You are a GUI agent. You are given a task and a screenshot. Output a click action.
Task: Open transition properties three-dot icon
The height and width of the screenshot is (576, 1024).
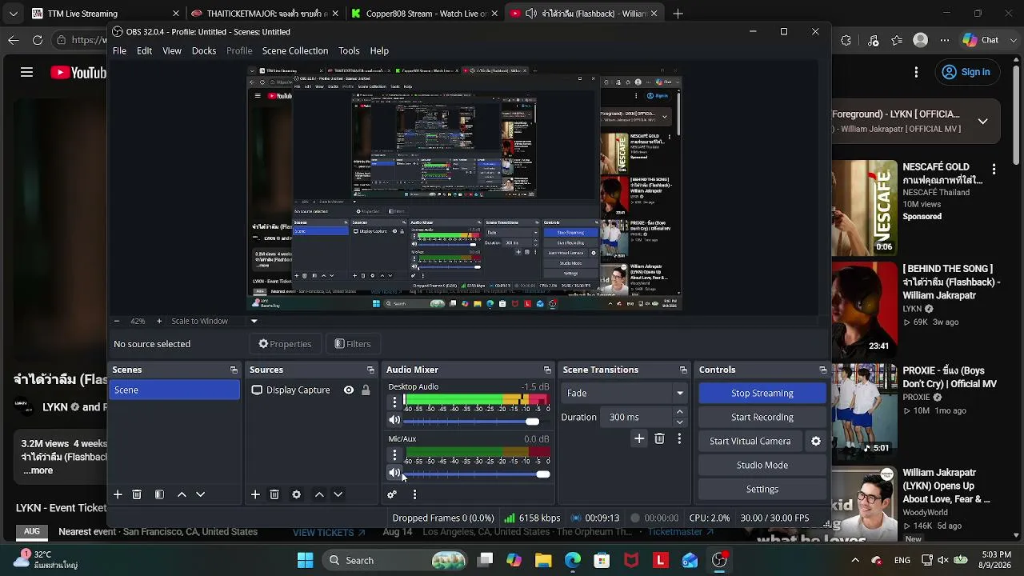click(x=679, y=438)
